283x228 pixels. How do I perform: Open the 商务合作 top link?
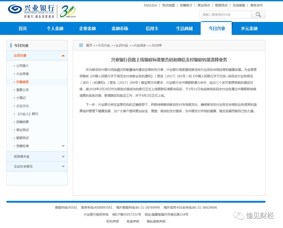click(257, 5)
